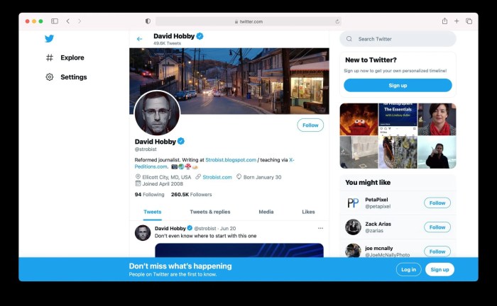Switch to the Likes tab
Screen dimensions: 497x306
pos(308,212)
